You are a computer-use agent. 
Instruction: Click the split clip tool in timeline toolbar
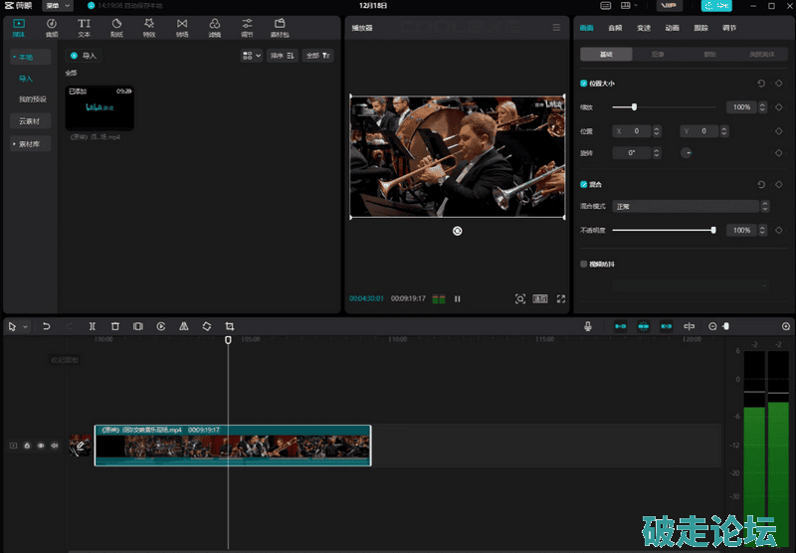[92, 326]
